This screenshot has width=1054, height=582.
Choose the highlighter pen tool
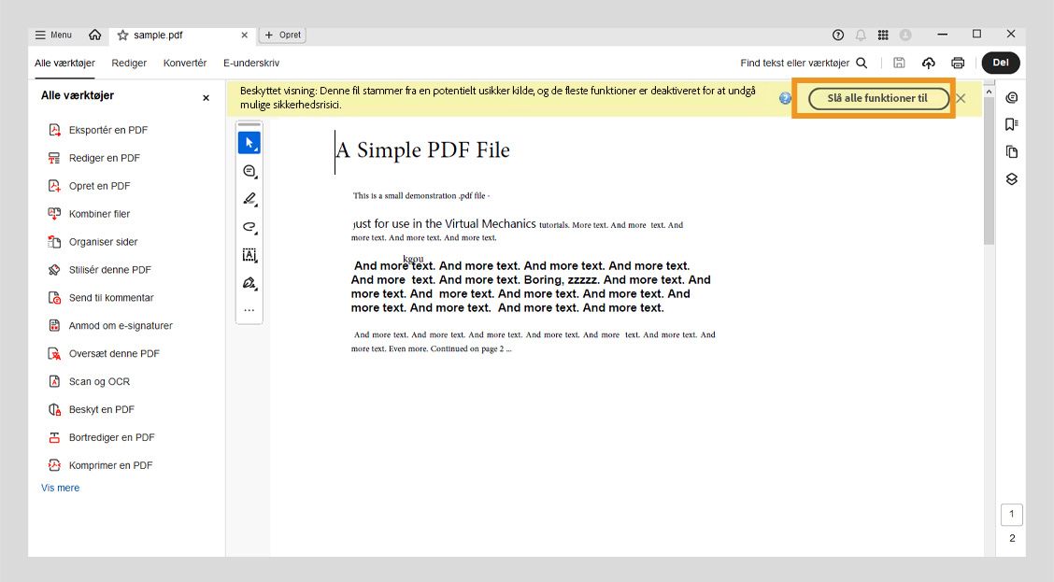pyautogui.click(x=249, y=199)
